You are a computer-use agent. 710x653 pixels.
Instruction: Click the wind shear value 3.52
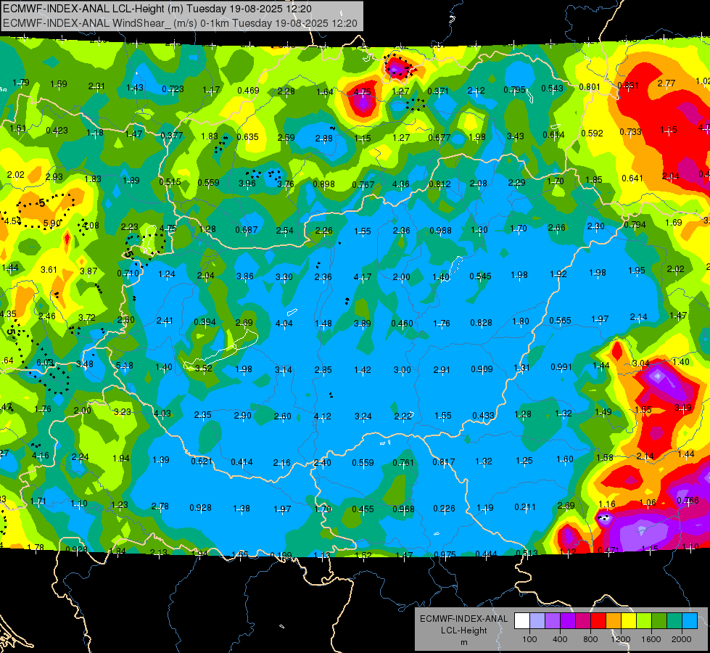(x=204, y=369)
